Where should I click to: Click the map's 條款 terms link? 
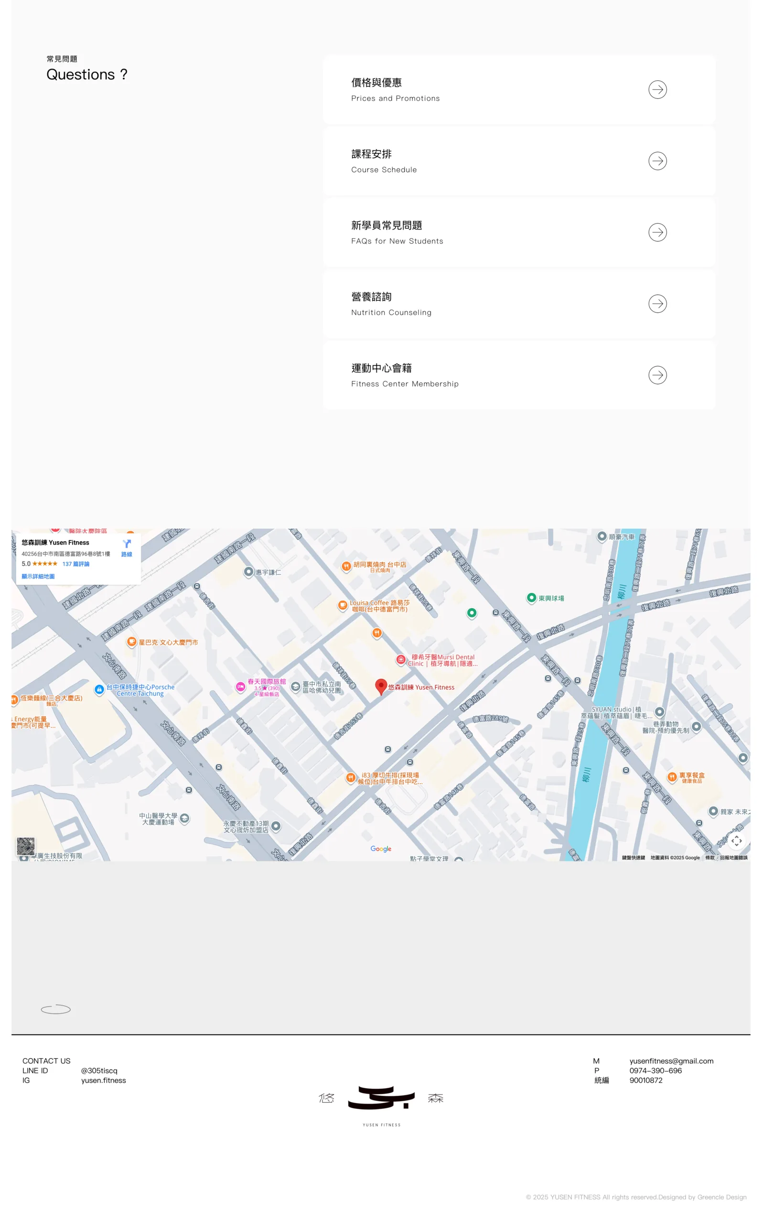point(709,857)
